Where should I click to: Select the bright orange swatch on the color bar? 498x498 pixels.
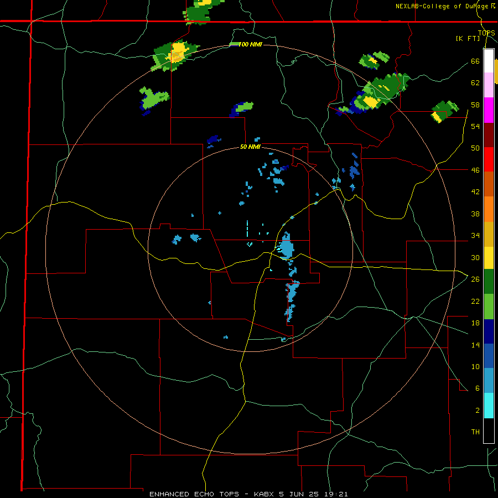coord(489,209)
